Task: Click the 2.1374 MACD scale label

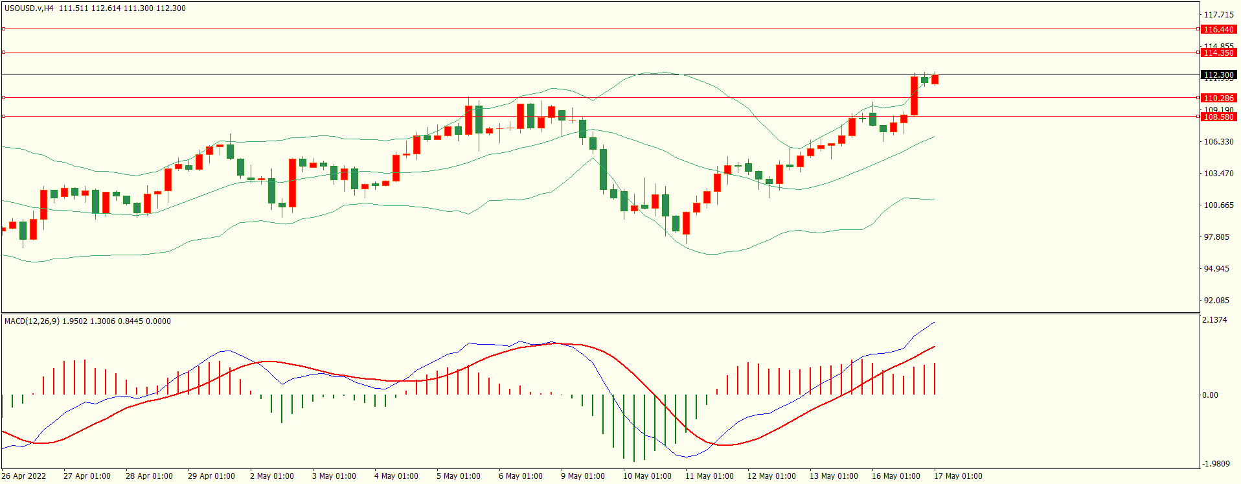Action: [1214, 320]
